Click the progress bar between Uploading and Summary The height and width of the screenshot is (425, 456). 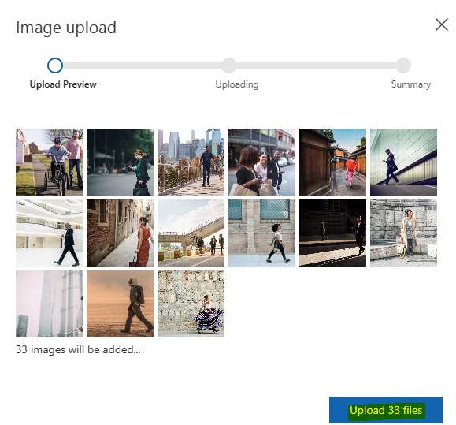316,65
